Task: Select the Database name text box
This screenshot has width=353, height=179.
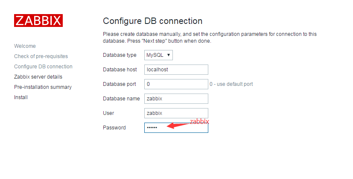Action: [x=176, y=99]
